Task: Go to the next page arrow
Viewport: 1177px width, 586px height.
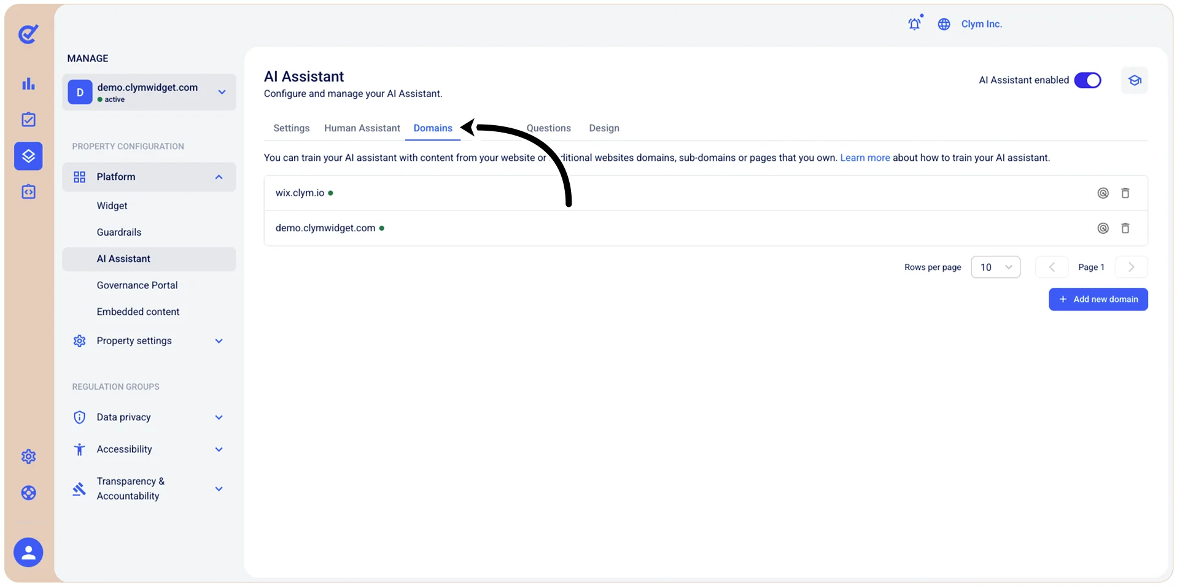Action: point(1131,268)
